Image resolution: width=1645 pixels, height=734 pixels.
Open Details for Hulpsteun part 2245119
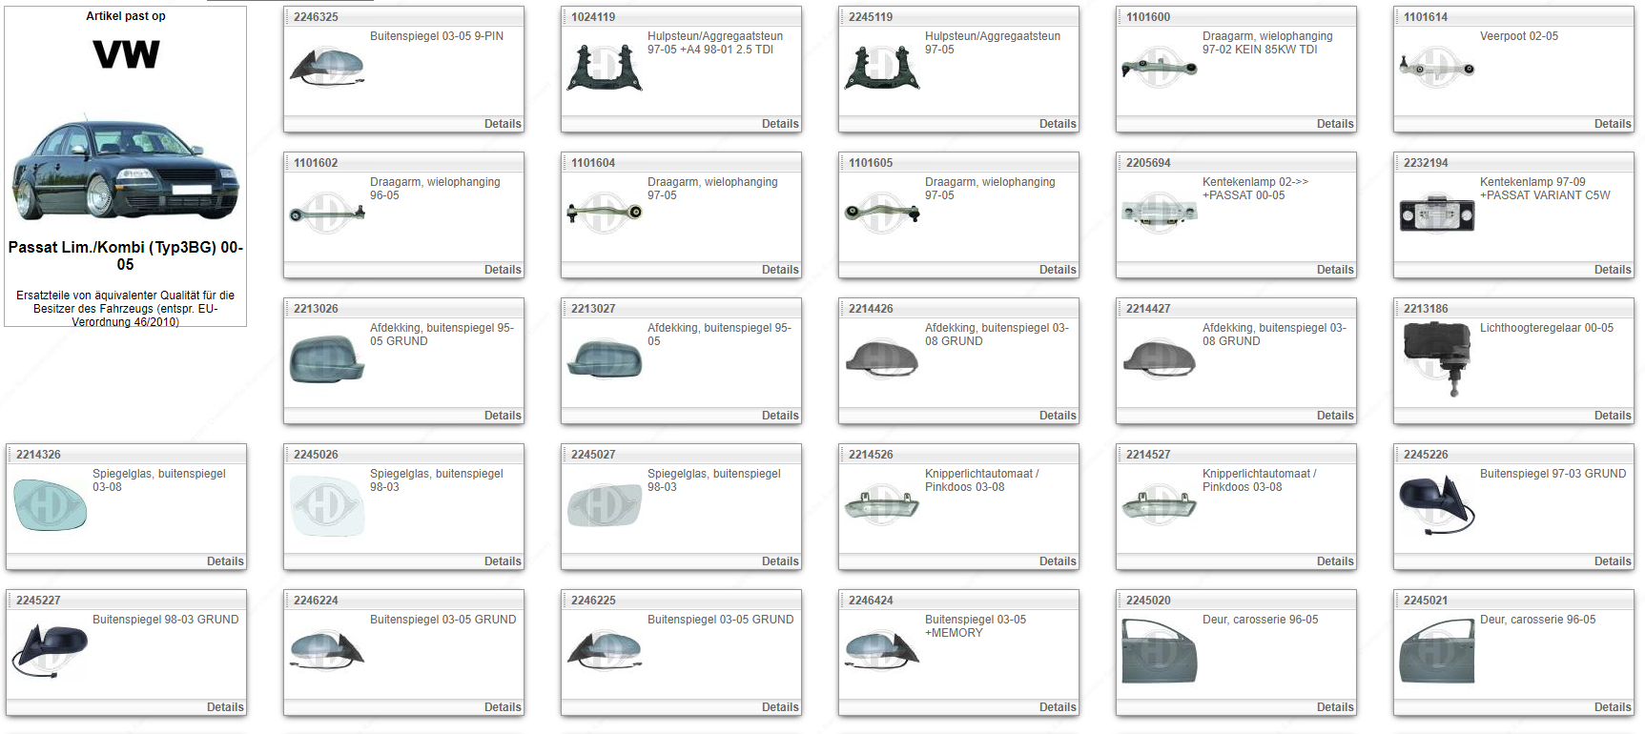pos(1057,124)
